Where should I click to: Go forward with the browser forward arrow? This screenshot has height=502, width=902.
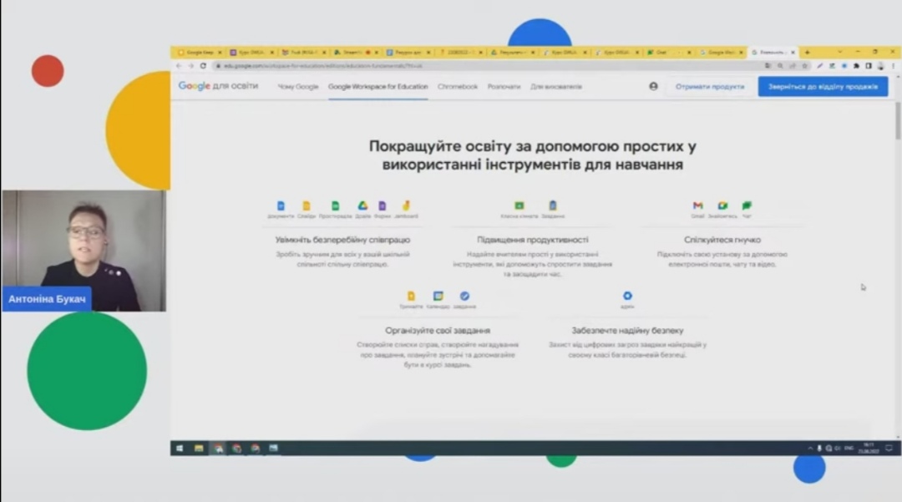pyautogui.click(x=191, y=66)
